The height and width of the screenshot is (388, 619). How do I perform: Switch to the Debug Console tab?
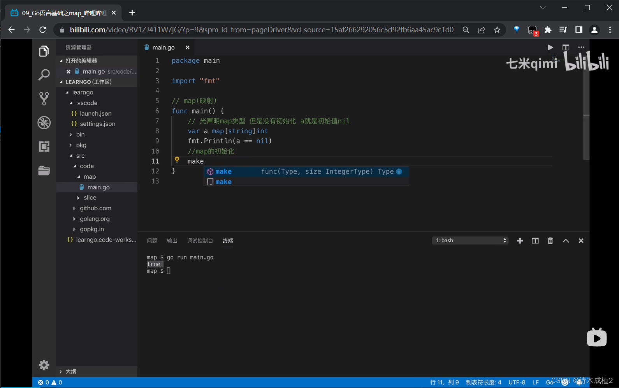click(x=200, y=241)
